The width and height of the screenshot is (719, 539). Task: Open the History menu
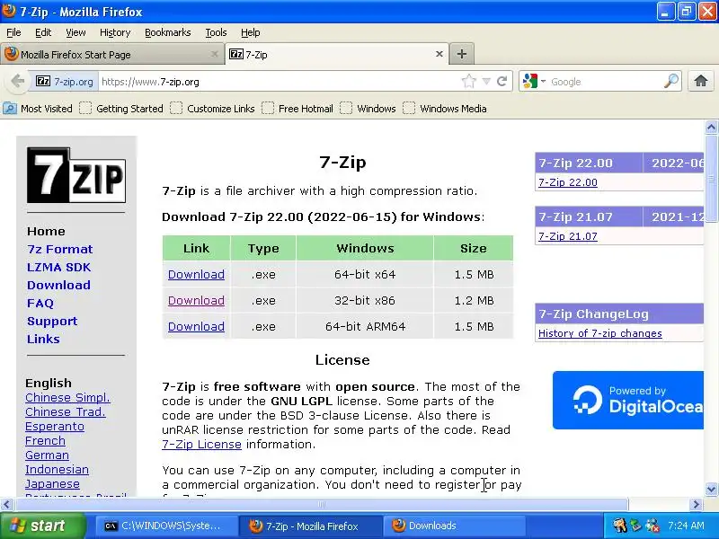115,32
